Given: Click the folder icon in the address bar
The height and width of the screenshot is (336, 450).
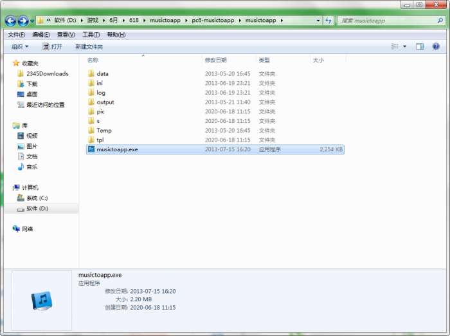Looking at the screenshot, I should pyautogui.click(x=40, y=21).
